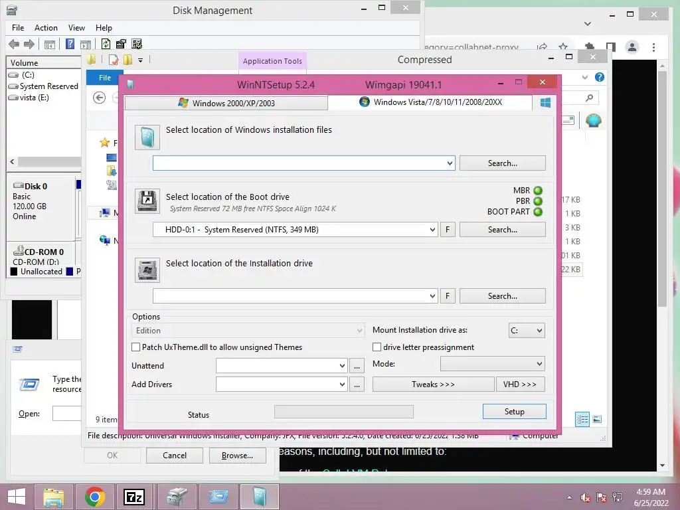Open Google Chrome from the taskbar
The height and width of the screenshot is (510, 680).
(x=95, y=497)
